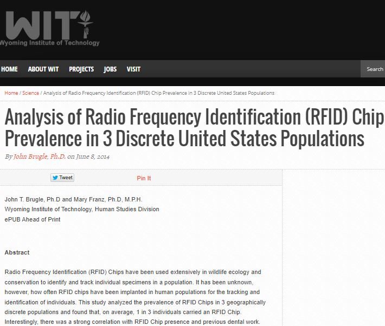Open the PROJECTS navigation item

coord(81,69)
